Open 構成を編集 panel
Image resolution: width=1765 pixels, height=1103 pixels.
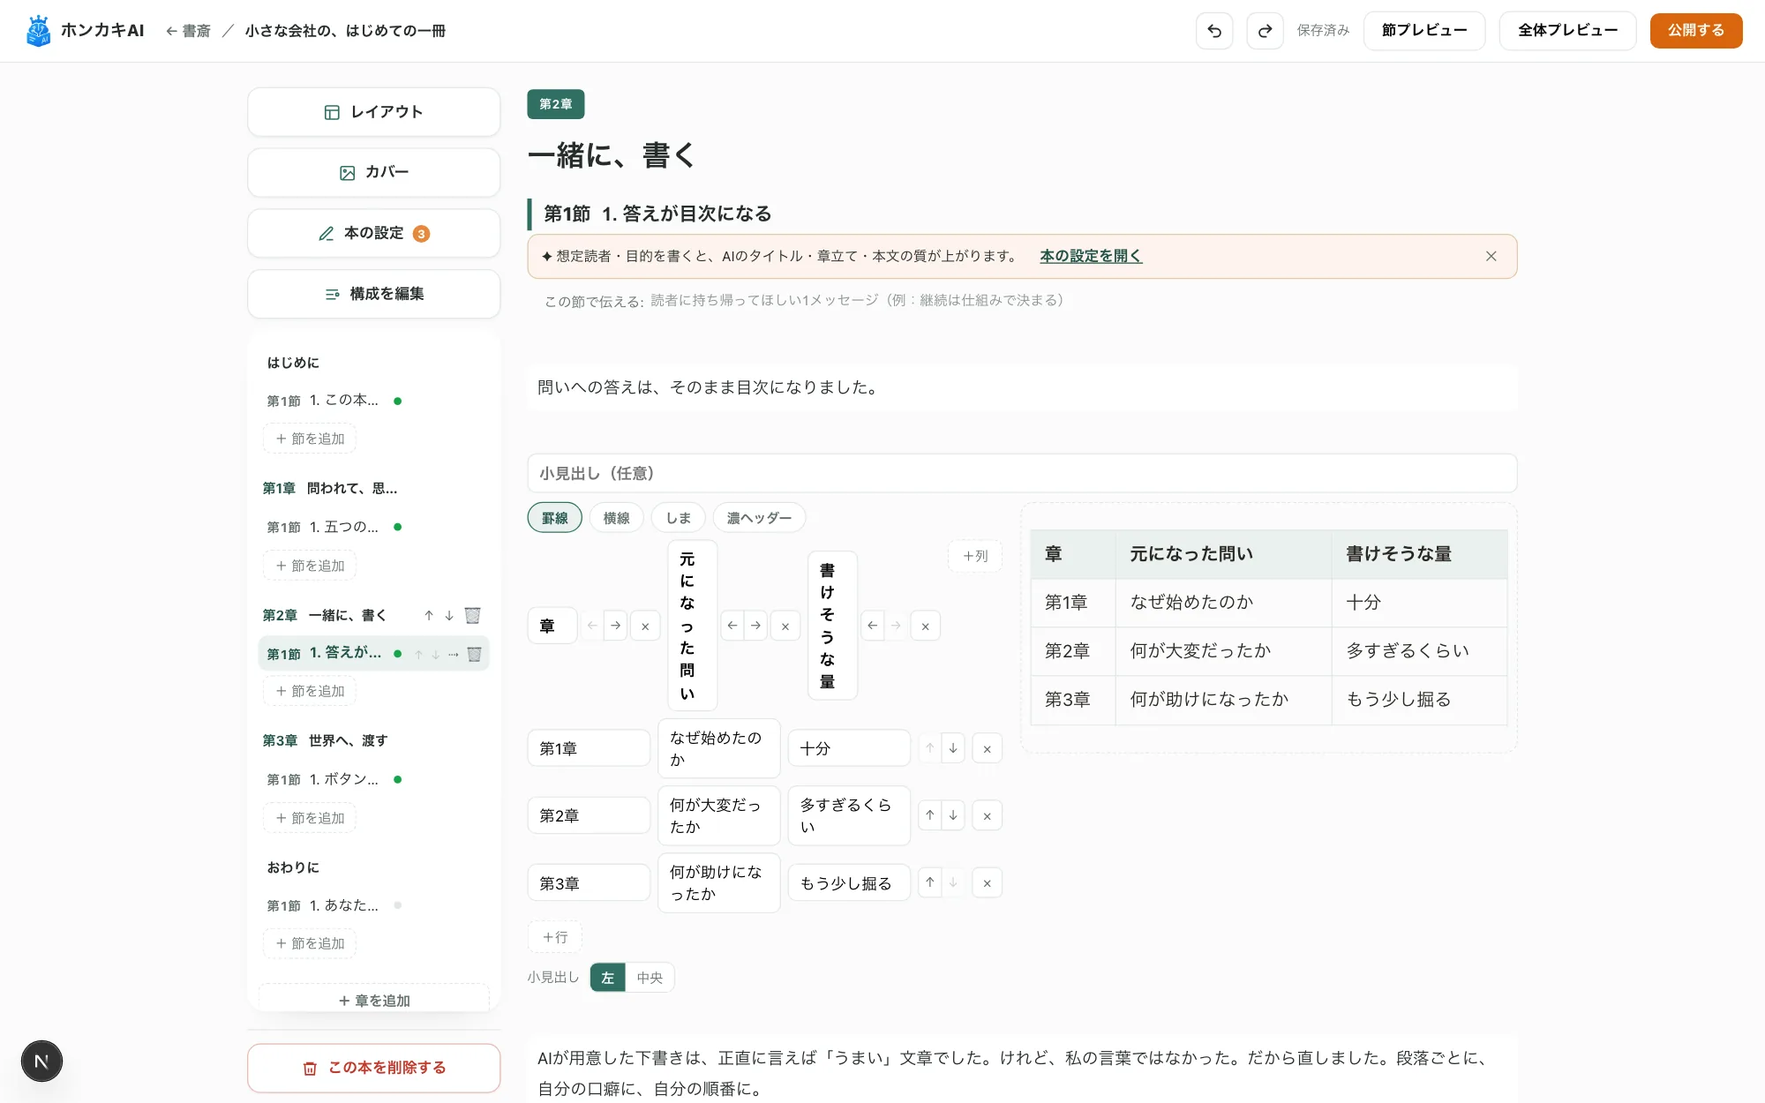(374, 294)
